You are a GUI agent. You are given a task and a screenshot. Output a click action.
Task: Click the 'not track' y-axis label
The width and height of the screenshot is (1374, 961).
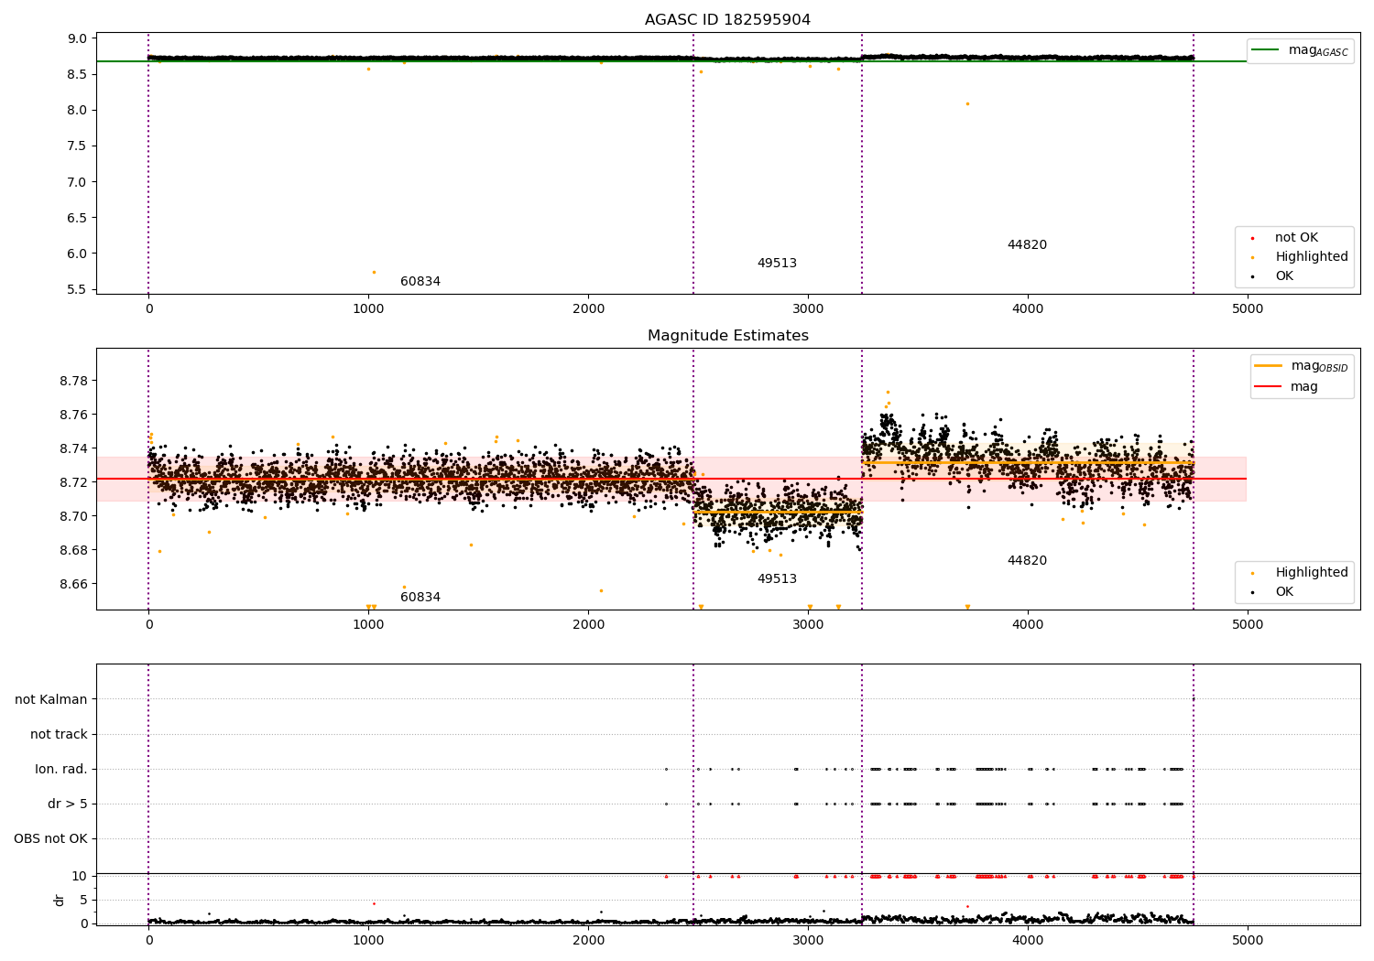click(59, 735)
